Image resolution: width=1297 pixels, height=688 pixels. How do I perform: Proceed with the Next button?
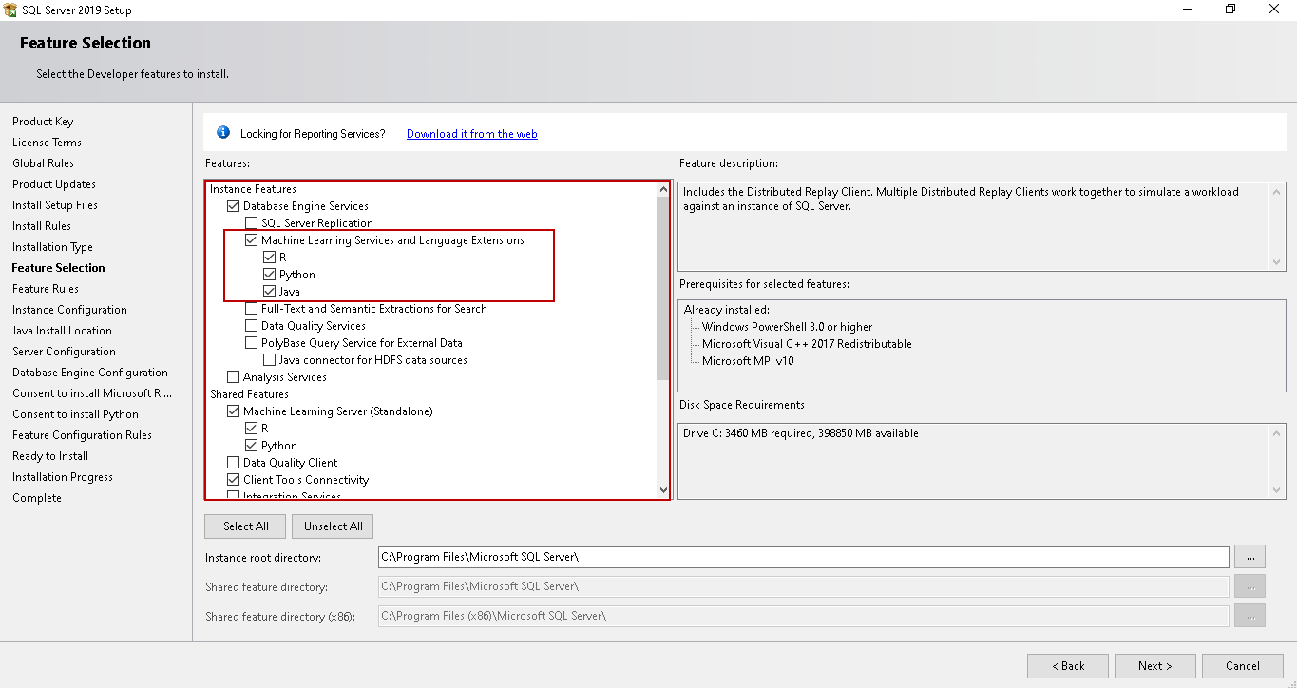(x=1155, y=666)
